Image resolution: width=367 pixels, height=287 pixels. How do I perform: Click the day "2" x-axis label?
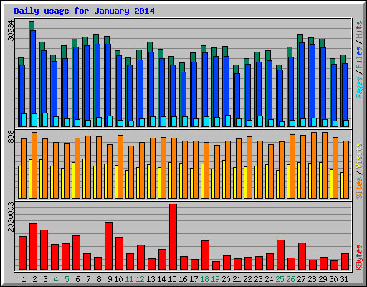pos(34,279)
